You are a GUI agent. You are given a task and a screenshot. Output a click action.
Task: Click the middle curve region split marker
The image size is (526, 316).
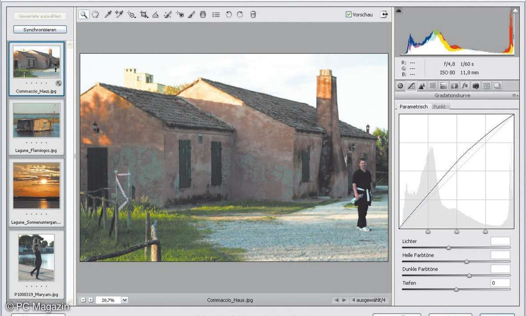click(x=457, y=231)
